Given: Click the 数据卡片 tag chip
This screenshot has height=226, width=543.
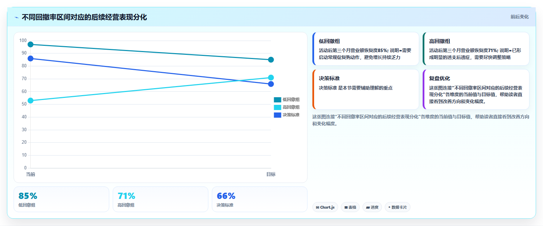Looking at the screenshot, I should [398, 207].
